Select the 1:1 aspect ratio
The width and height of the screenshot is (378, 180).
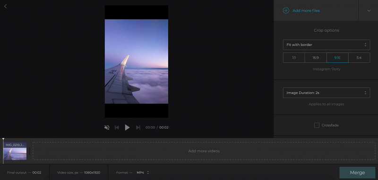point(294,58)
